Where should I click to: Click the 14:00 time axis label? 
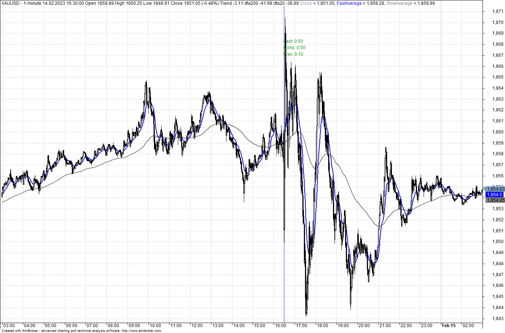239,326
